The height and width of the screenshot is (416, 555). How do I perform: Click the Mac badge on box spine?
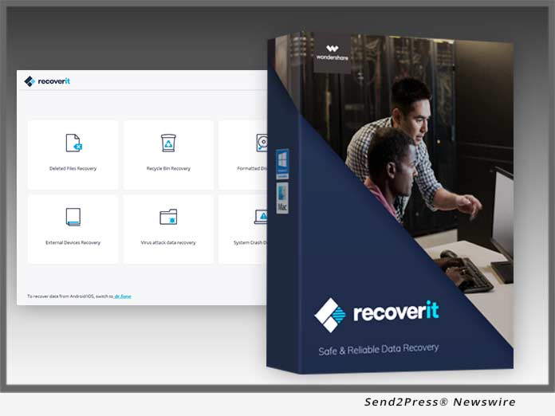(282, 198)
